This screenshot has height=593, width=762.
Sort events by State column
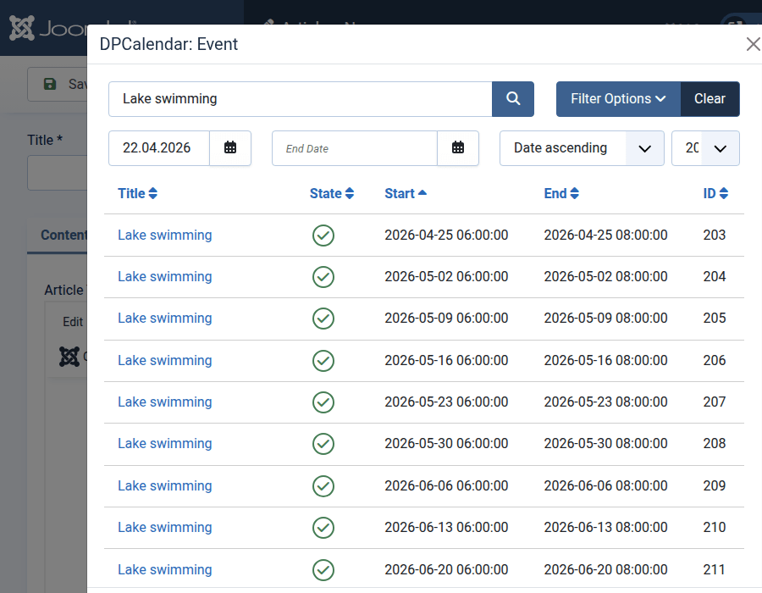click(331, 193)
